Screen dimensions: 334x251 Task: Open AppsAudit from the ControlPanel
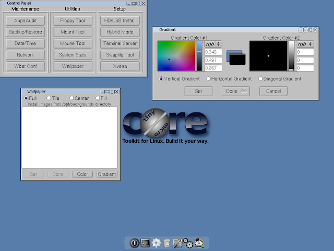(x=26, y=20)
